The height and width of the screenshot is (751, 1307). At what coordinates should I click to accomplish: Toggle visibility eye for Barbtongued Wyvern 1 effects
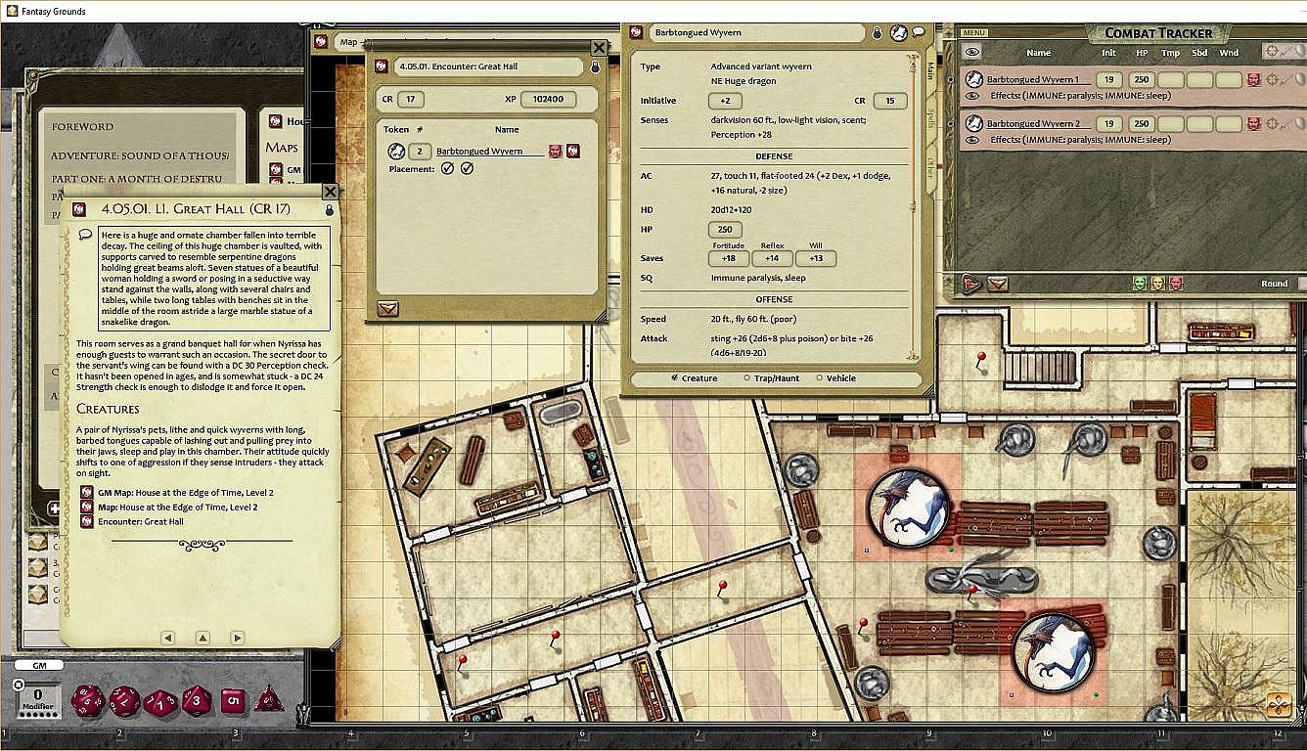[x=972, y=96]
